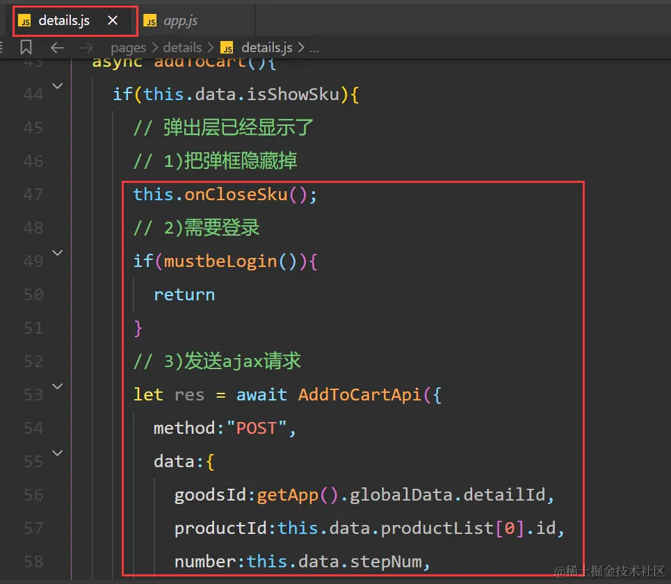Click line number 50 in the gutter
Viewport: 671px width, 584px height.
pyautogui.click(x=33, y=295)
